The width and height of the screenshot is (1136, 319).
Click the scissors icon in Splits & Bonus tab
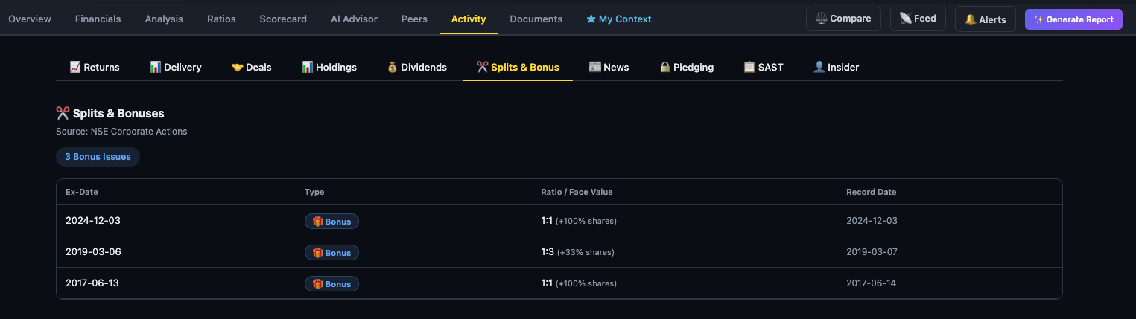pos(483,67)
